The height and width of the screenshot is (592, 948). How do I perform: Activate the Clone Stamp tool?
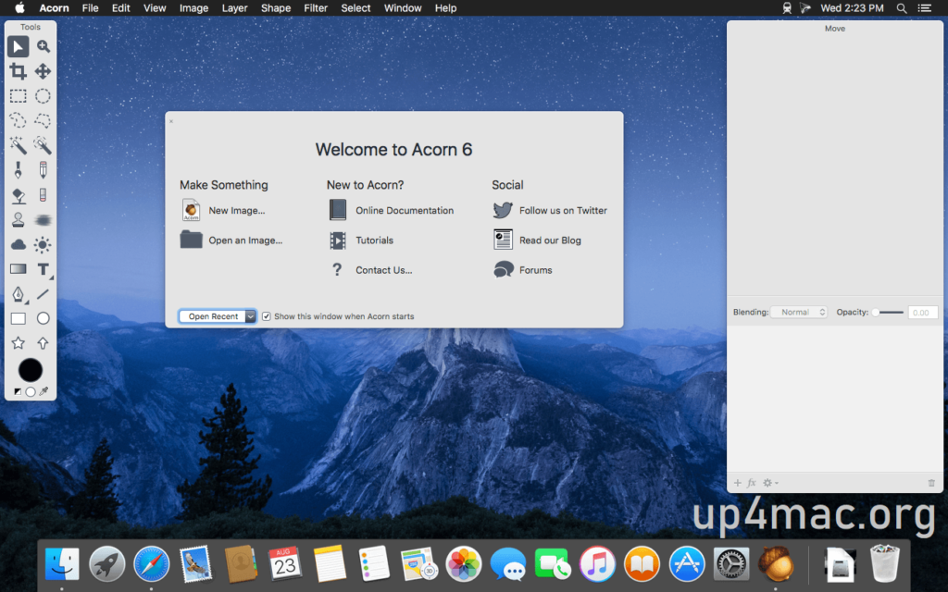click(x=18, y=220)
